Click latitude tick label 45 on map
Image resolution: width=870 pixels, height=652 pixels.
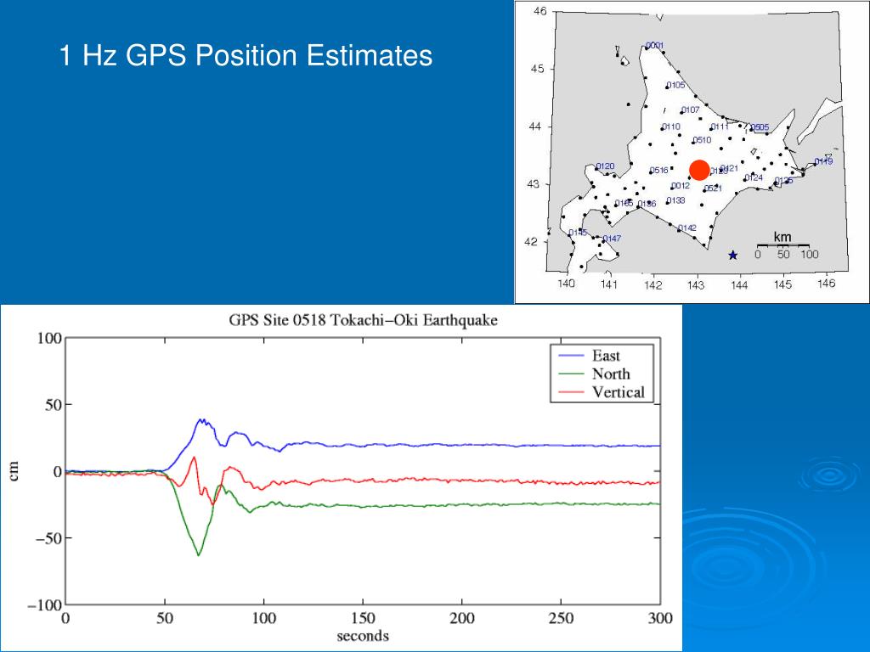pyautogui.click(x=537, y=70)
